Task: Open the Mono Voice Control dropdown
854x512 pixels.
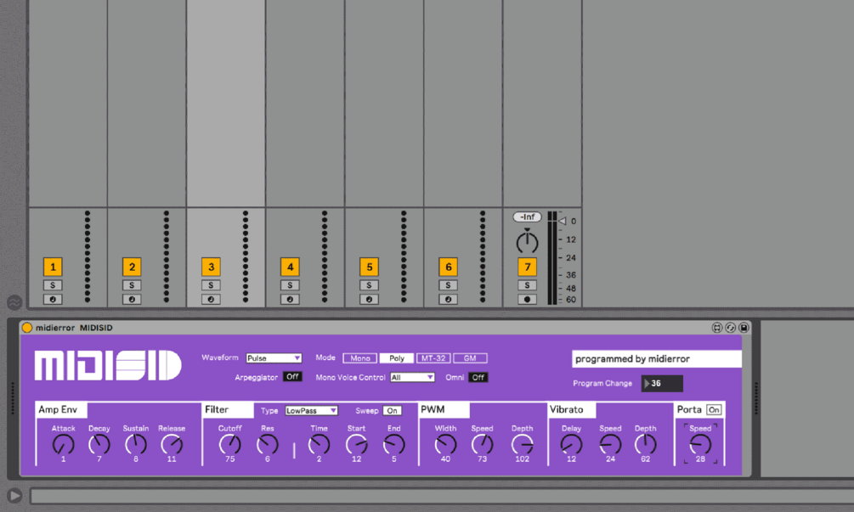Action: coord(412,377)
